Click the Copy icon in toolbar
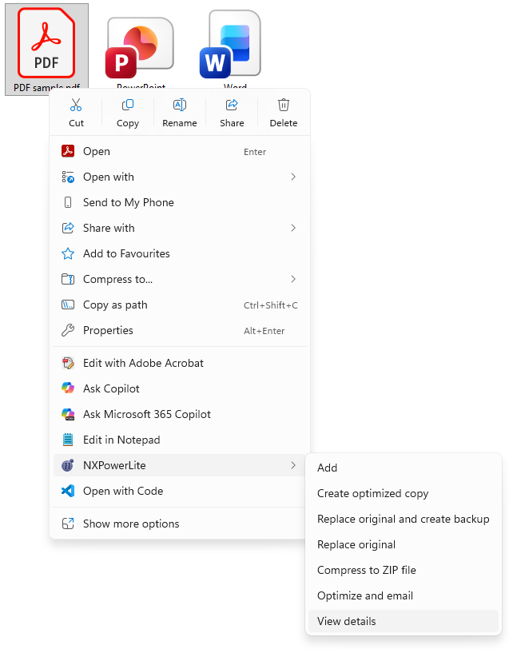This screenshot has height=665, width=521. click(x=128, y=105)
